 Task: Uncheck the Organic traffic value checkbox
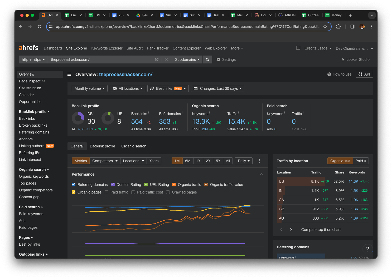pos(206,185)
